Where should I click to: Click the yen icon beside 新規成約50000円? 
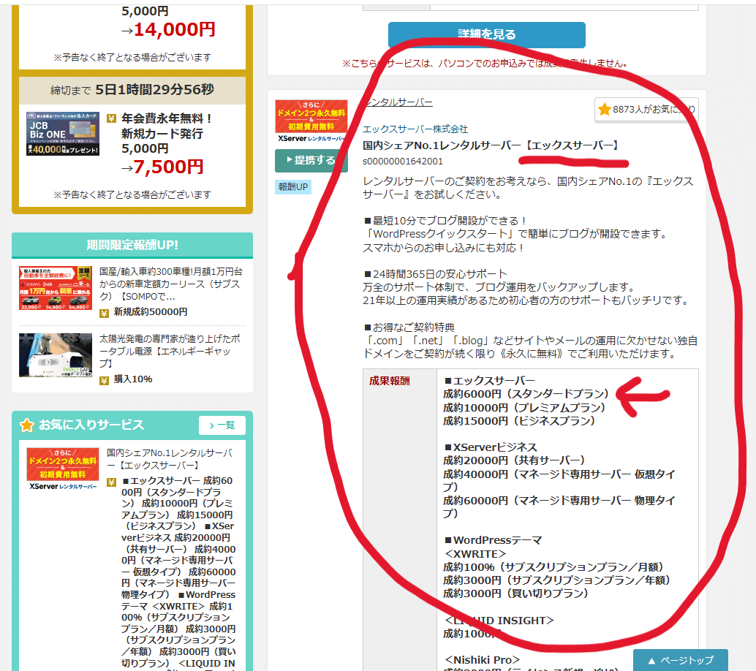(104, 314)
